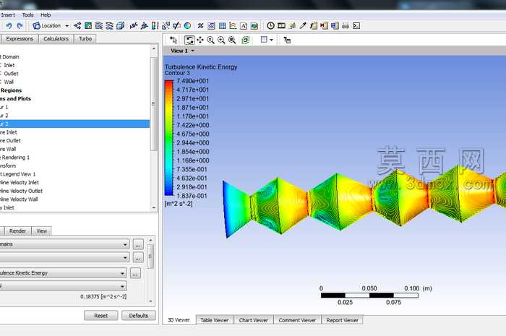Activate the Pan view tool
The width and height of the screenshot is (506, 336).
200,40
